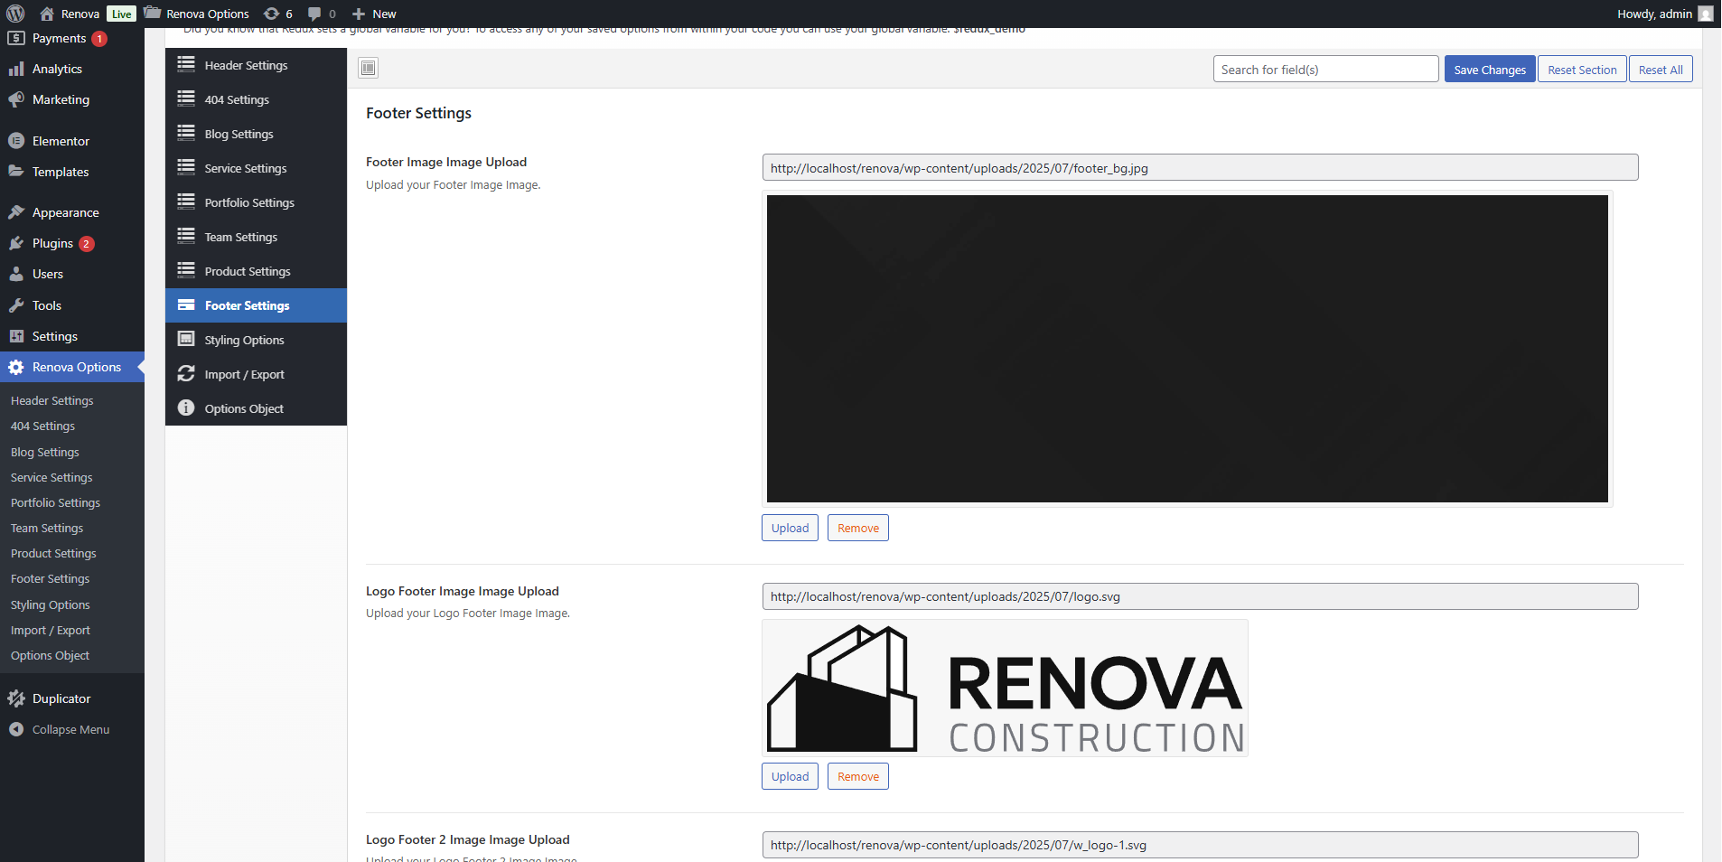Click the WordPress logo icon
The image size is (1722, 862).
pyautogui.click(x=15, y=14)
